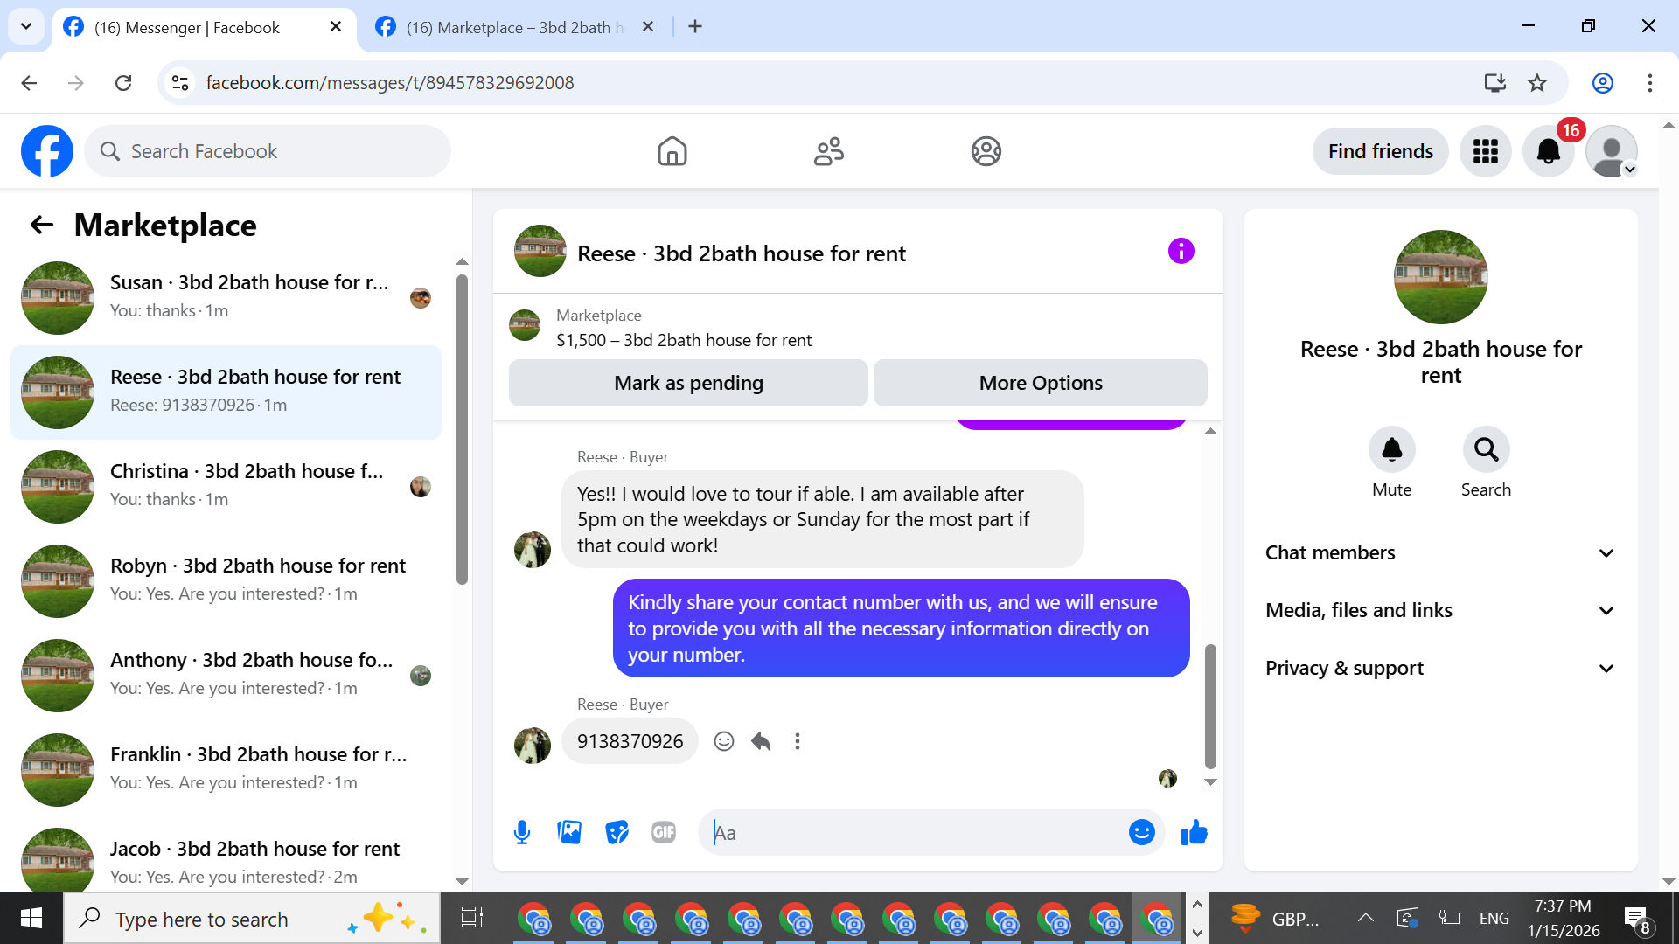Click the voice clip microphone icon
The width and height of the screenshot is (1679, 944).
[522, 832]
